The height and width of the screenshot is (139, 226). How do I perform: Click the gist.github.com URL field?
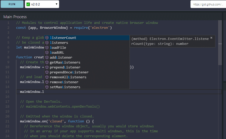tap(208, 4)
